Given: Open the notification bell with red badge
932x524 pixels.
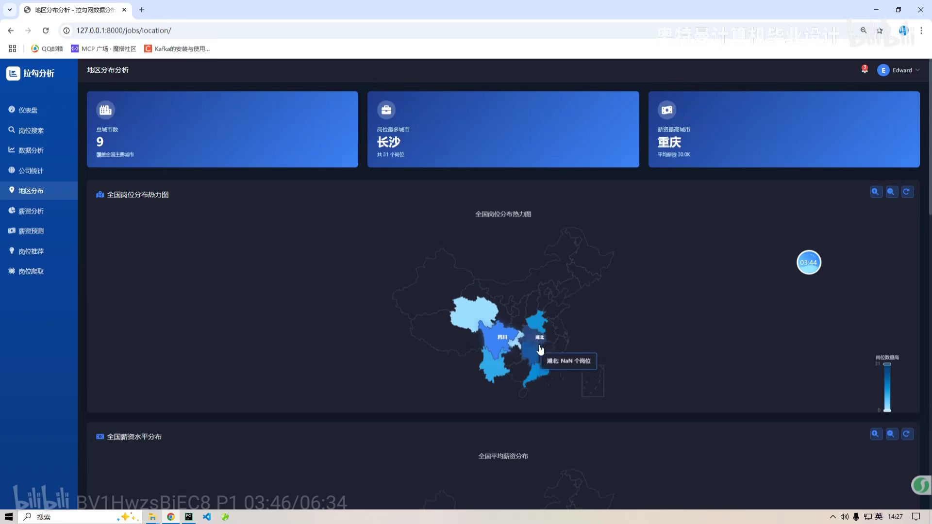Looking at the screenshot, I should tap(865, 70).
